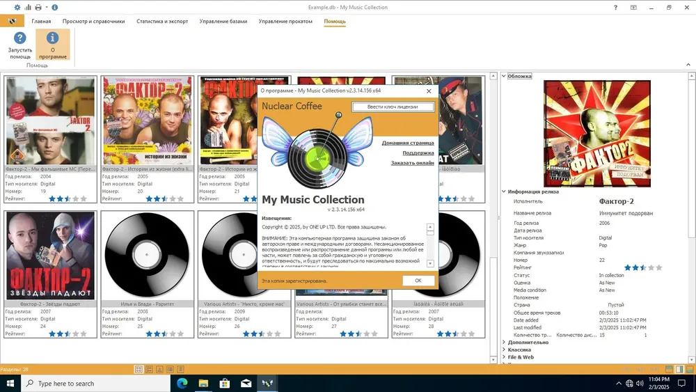The image size is (696, 392).
Task: Select the Фактор-2 Звёзды падают album cover
Action: [x=50, y=256]
